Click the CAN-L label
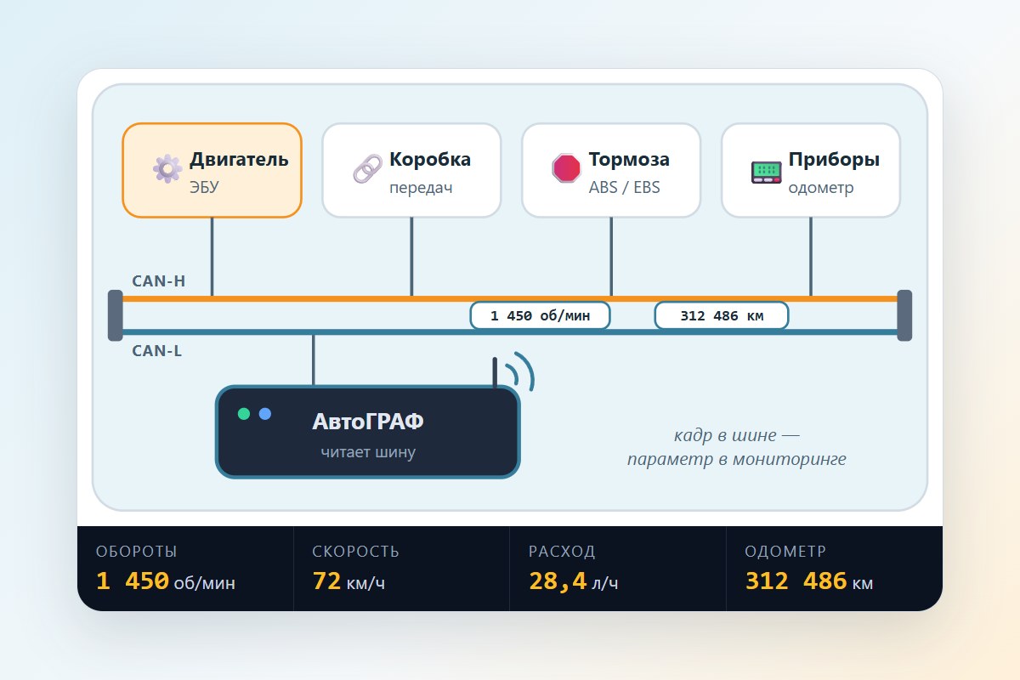The width and height of the screenshot is (1020, 680). tap(157, 350)
